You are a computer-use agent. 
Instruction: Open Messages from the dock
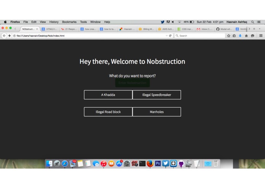tap(96, 163)
